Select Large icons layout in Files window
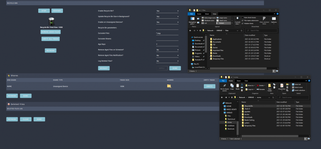This screenshot has width=321, height=149. tap(222, 18)
